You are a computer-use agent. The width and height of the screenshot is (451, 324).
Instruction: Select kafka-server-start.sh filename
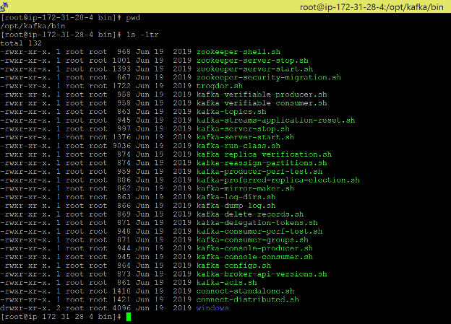(x=245, y=137)
